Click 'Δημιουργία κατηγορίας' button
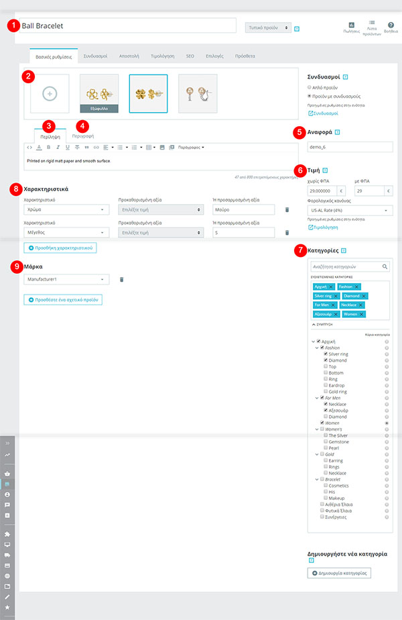 pos(339,573)
